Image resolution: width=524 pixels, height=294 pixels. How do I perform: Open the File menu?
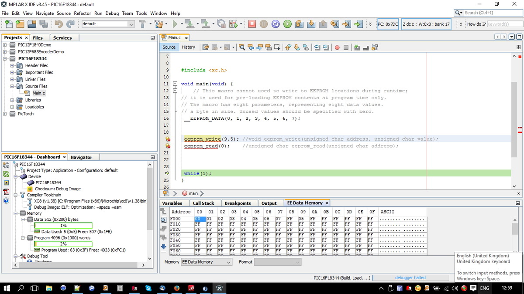5,13
